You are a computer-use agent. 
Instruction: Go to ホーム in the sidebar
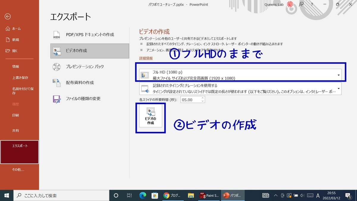[15, 29]
